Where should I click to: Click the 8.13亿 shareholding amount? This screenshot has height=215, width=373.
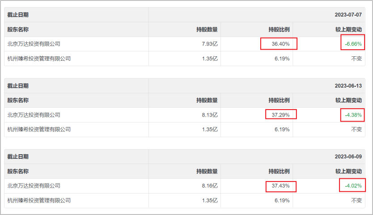point(210,115)
